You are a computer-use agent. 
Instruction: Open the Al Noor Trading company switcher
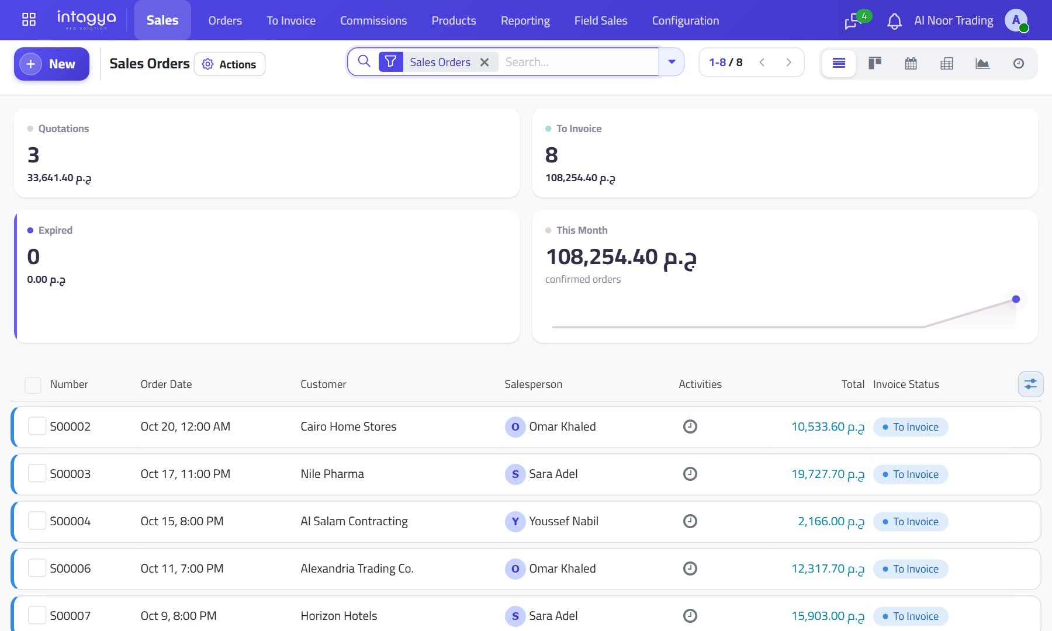point(954,20)
